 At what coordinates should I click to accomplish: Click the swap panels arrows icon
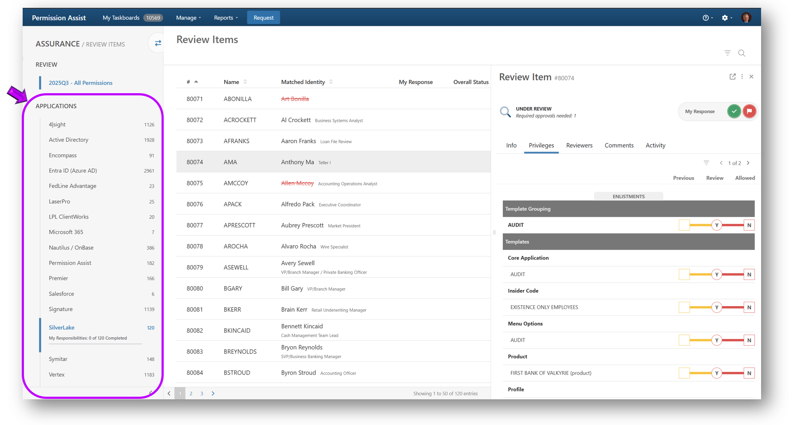[x=158, y=43]
